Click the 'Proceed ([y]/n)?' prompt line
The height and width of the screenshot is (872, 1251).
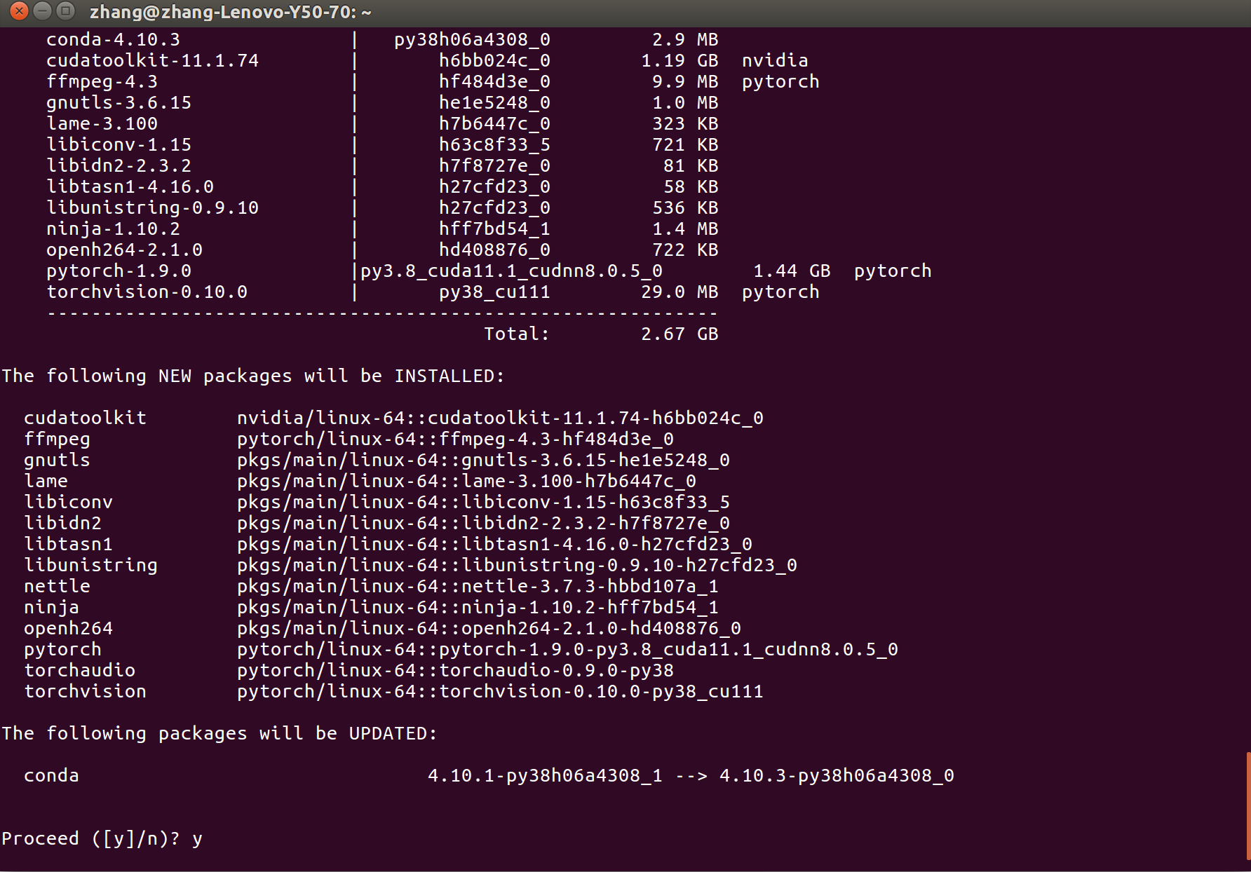[102, 838]
